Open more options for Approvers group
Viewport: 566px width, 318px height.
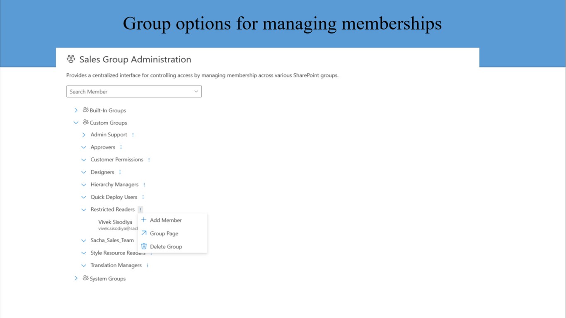point(121,147)
